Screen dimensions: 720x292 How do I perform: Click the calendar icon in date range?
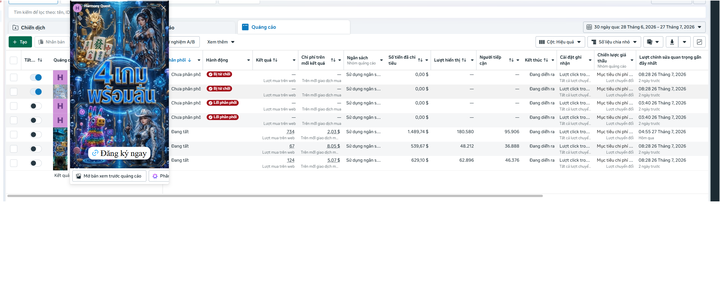pos(589,27)
